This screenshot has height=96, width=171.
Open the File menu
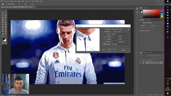click(5, 1)
